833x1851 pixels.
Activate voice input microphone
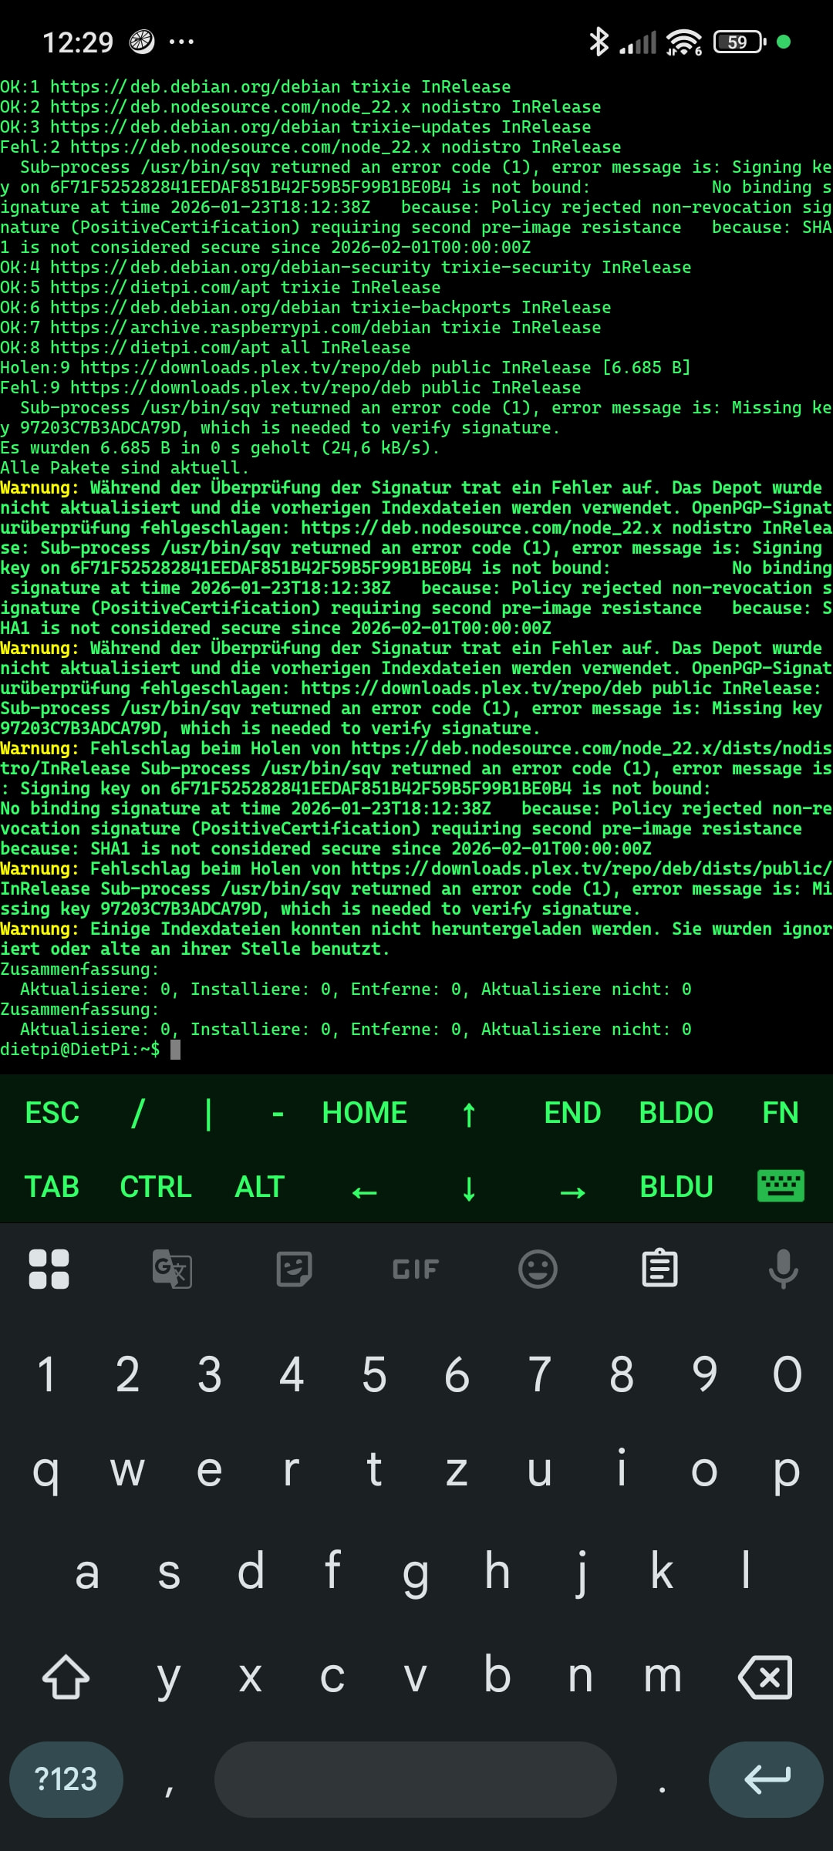click(783, 1269)
